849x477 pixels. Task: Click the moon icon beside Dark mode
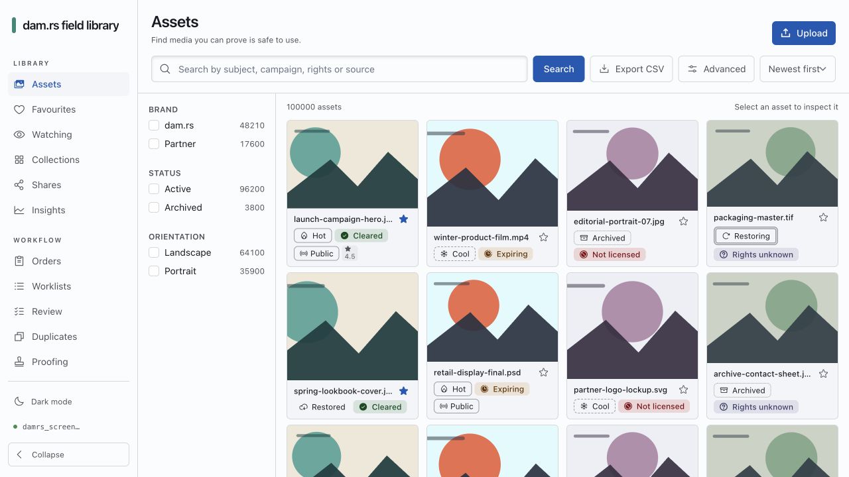19,401
